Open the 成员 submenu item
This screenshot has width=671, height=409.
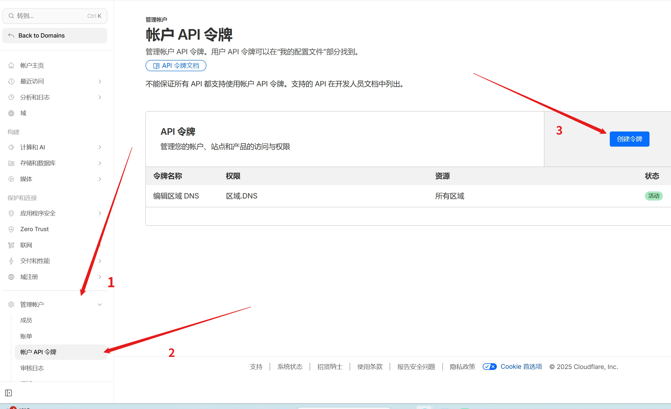pos(26,320)
